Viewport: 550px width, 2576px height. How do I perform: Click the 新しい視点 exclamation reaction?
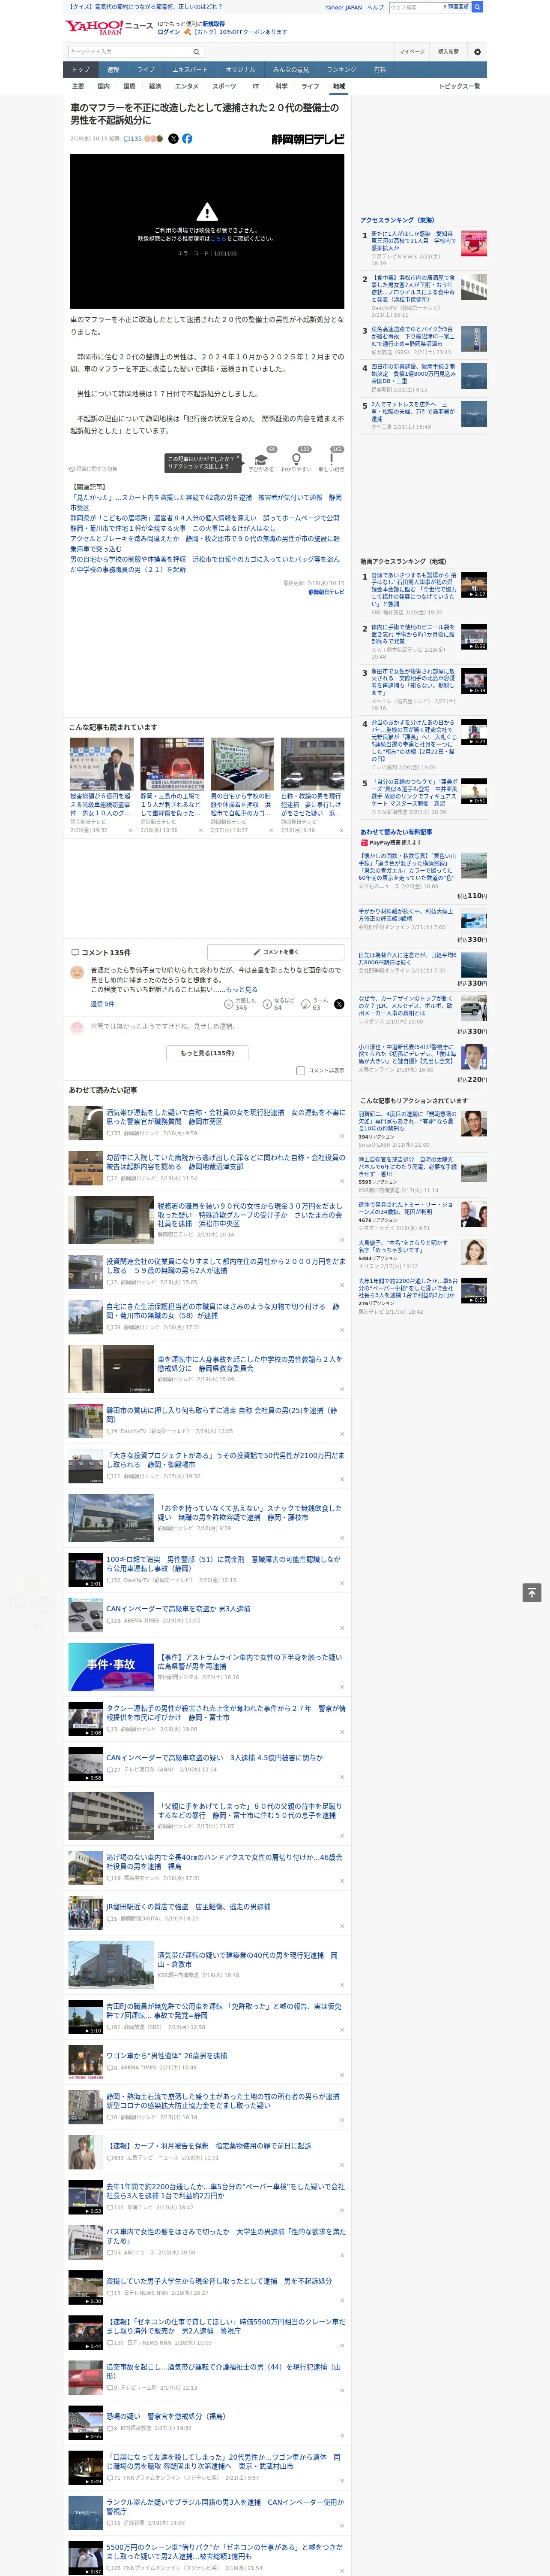332,460
